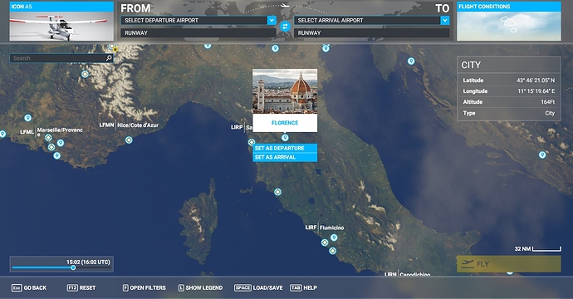573x299 pixels.
Task: Click the Fiumicino LIRF airport marker
Action: pyautogui.click(x=325, y=243)
